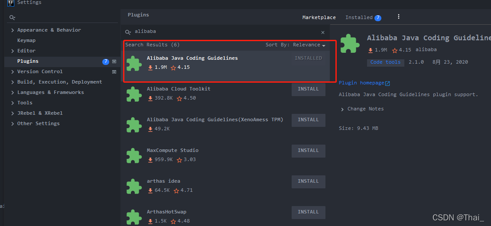Click the star rating icon of arthas idea
The height and width of the screenshot is (226, 491).
point(177,190)
